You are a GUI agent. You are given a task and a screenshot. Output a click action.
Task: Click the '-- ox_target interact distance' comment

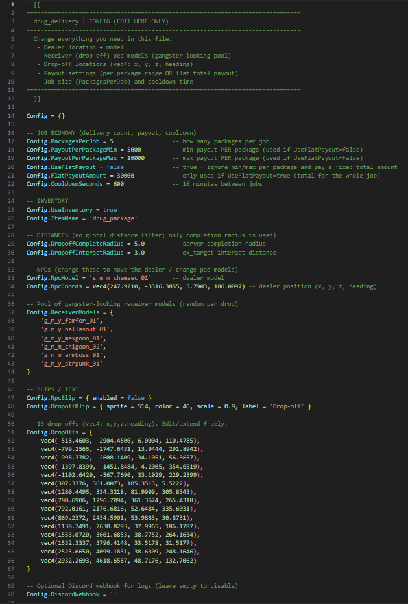click(x=224, y=253)
